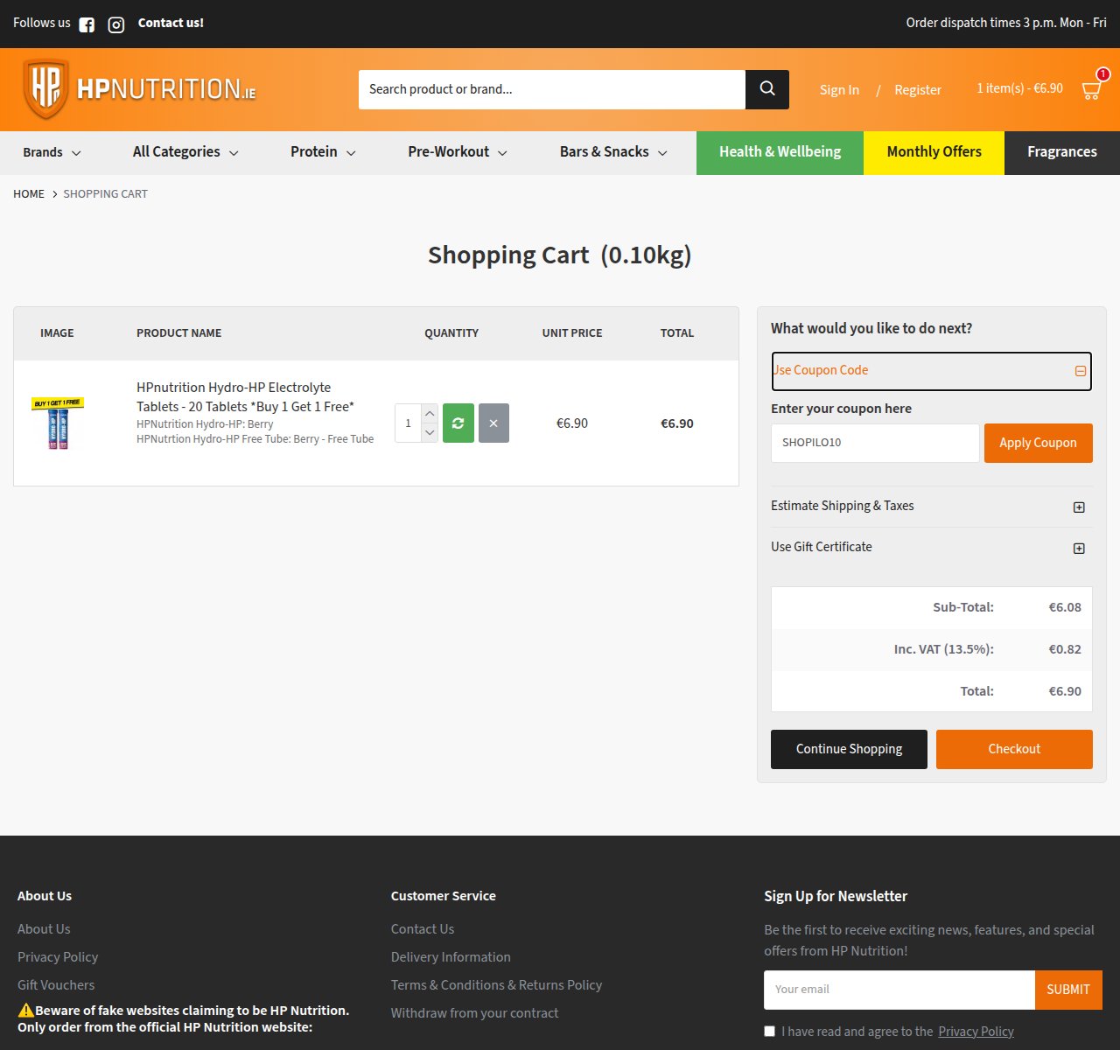Decrease quantity with the down arrow
The width and height of the screenshot is (1120, 1050).
coord(430,433)
